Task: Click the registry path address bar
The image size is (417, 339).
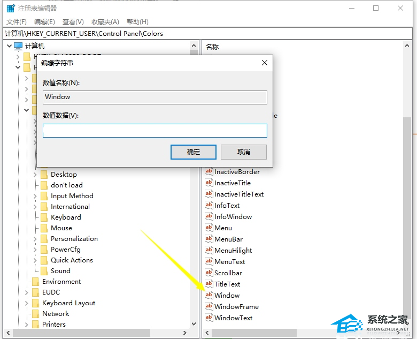Action: tap(208, 34)
